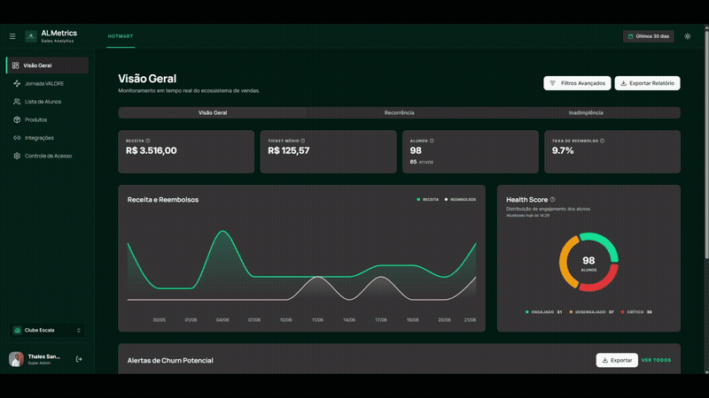Open Últimos 30 dias date range dropdown
Image resolution: width=709 pixels, height=398 pixels.
pyautogui.click(x=649, y=36)
